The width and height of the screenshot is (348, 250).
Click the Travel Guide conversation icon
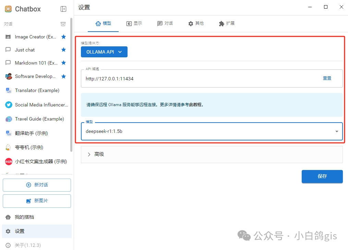(x=8, y=119)
